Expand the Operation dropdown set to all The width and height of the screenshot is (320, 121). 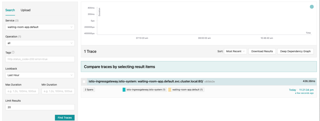(40, 43)
